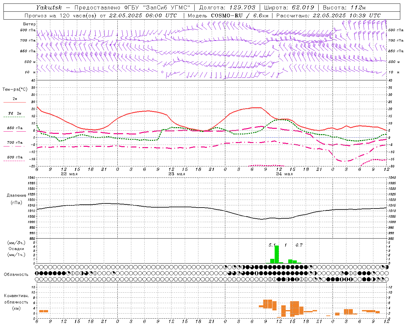Select the forecast start time 22.05.2025 06:00 UTC

[x=143, y=16]
